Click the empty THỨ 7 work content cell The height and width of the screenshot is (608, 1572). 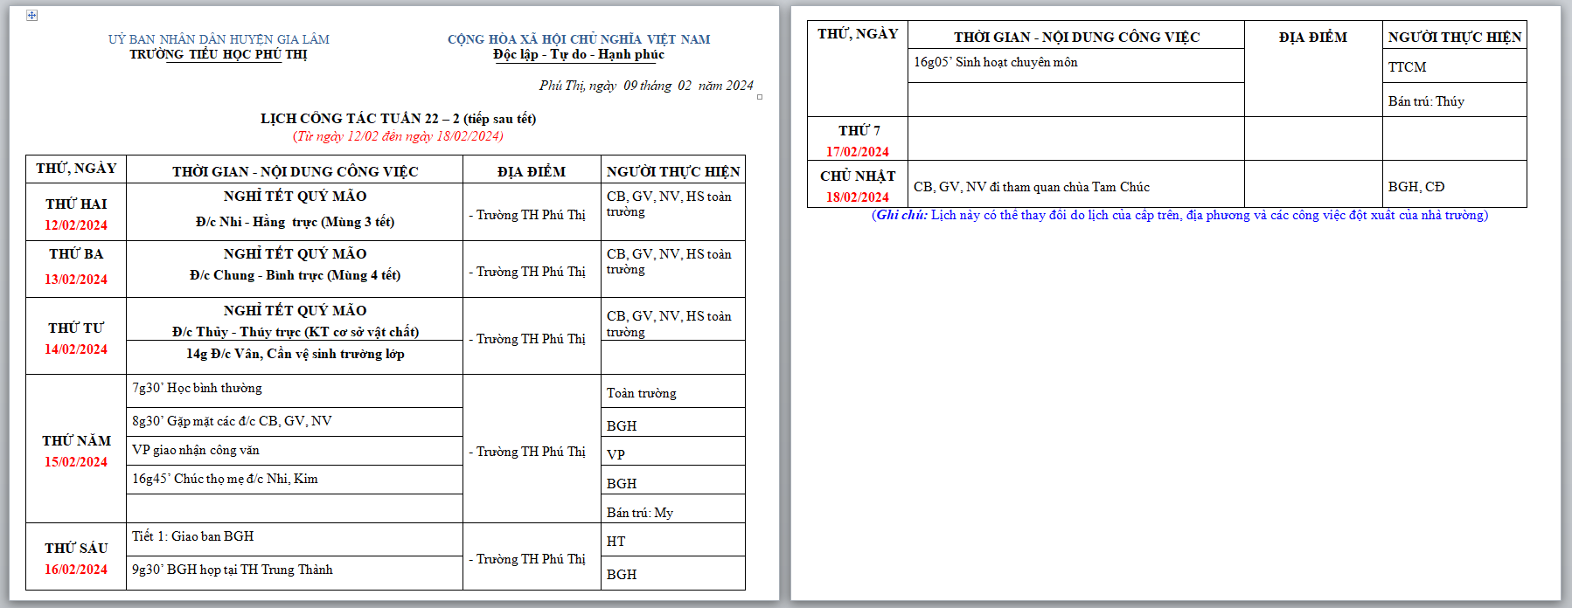(1075, 139)
